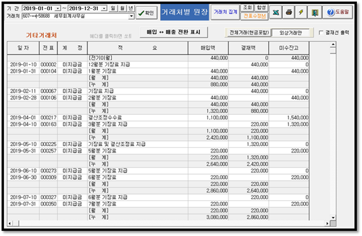Switch to 거래처 집계 tab

click(x=225, y=12)
